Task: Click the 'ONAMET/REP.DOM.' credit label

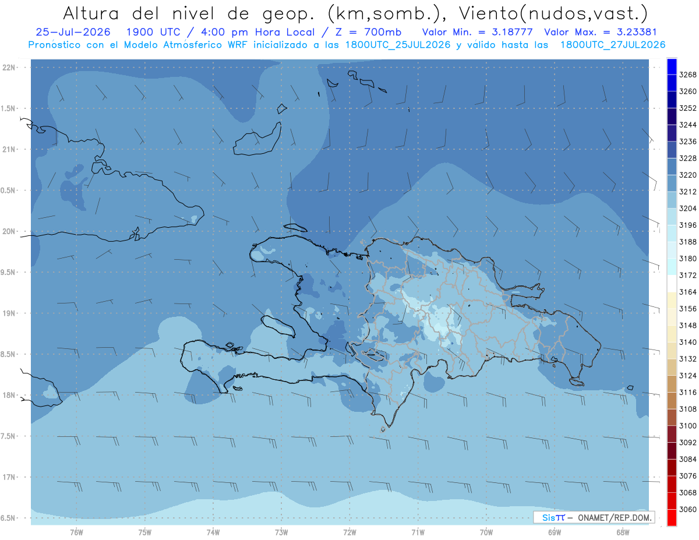Action: [614, 517]
